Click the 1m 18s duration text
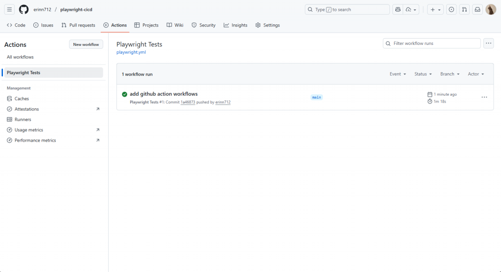The height and width of the screenshot is (272, 501). coord(440,102)
